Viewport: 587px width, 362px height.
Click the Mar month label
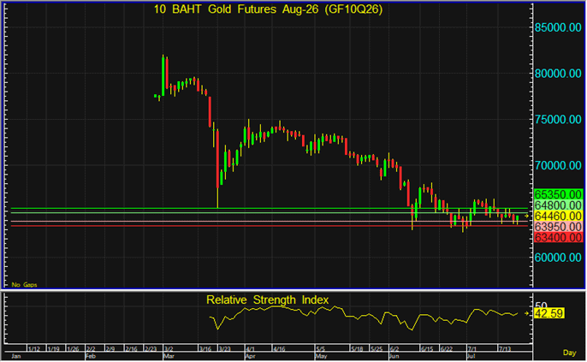(169, 356)
